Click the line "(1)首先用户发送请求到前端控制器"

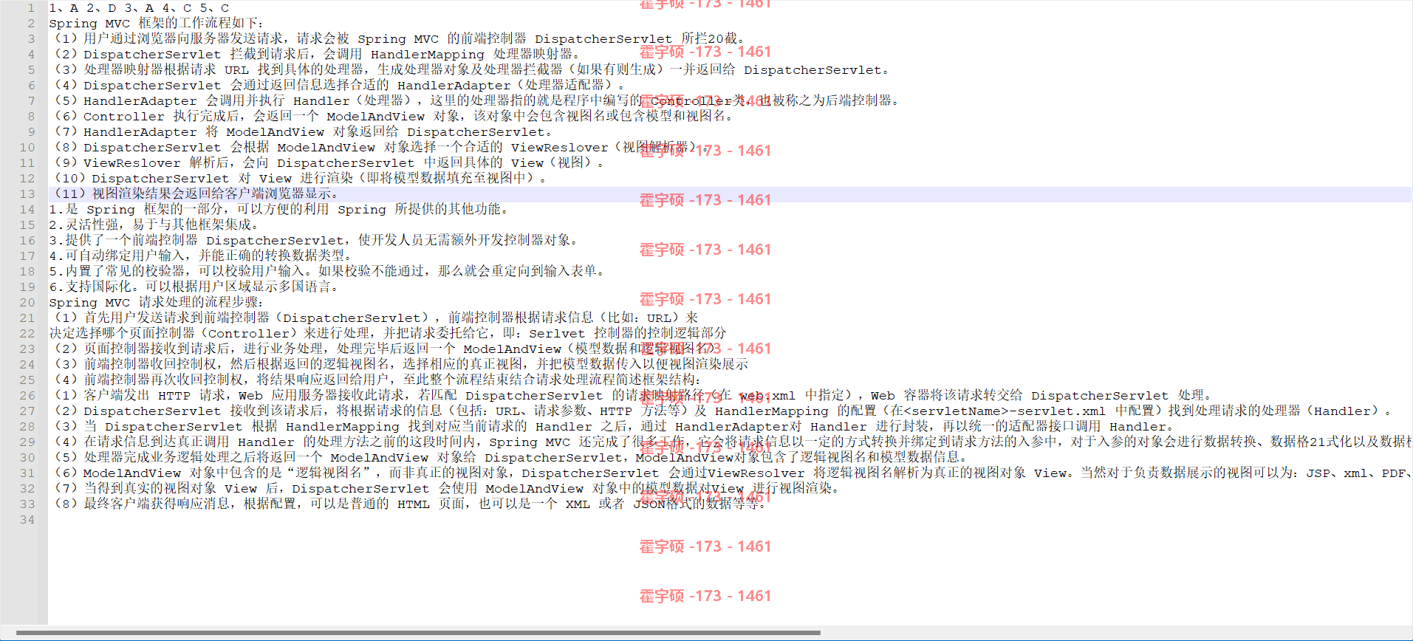click(373, 318)
